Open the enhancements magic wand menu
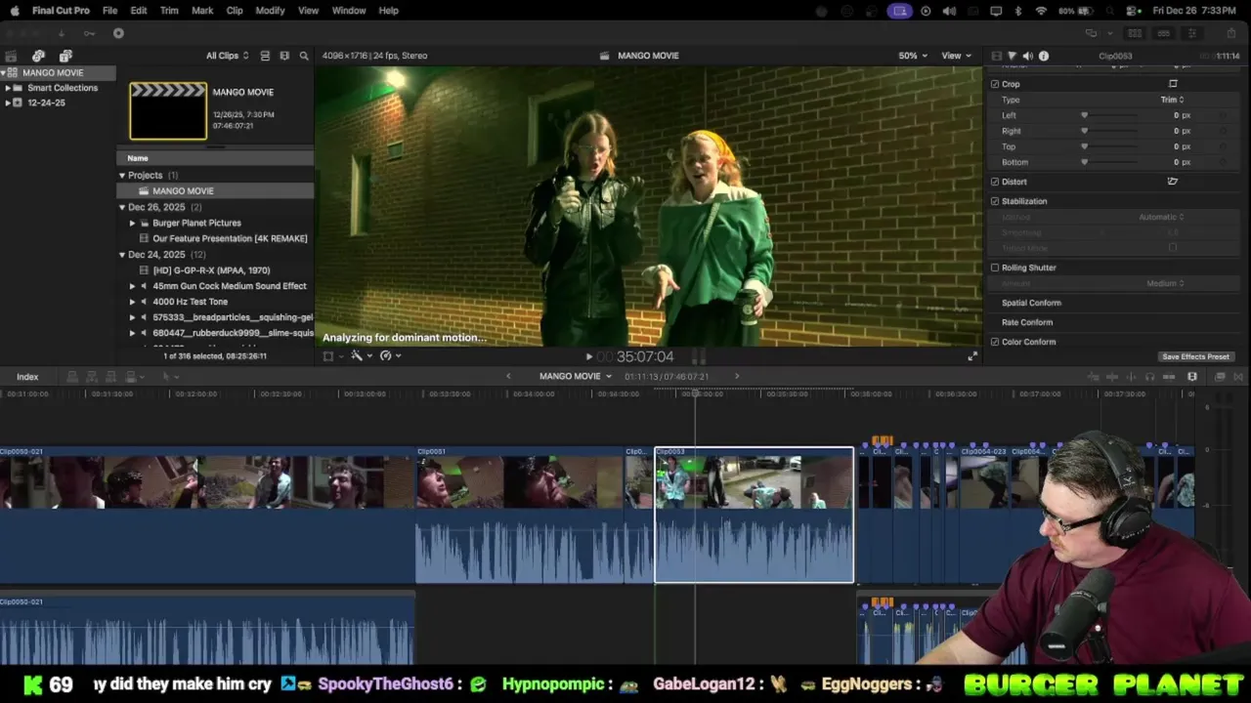Viewport: 1251px width, 703px height. [x=360, y=356]
